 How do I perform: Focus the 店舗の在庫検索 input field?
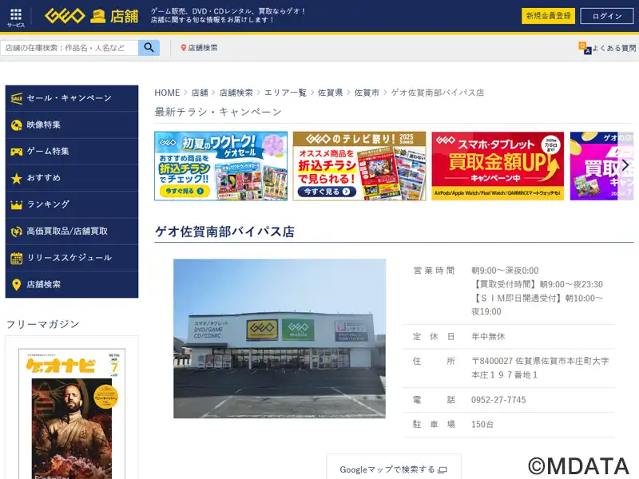pos(69,48)
